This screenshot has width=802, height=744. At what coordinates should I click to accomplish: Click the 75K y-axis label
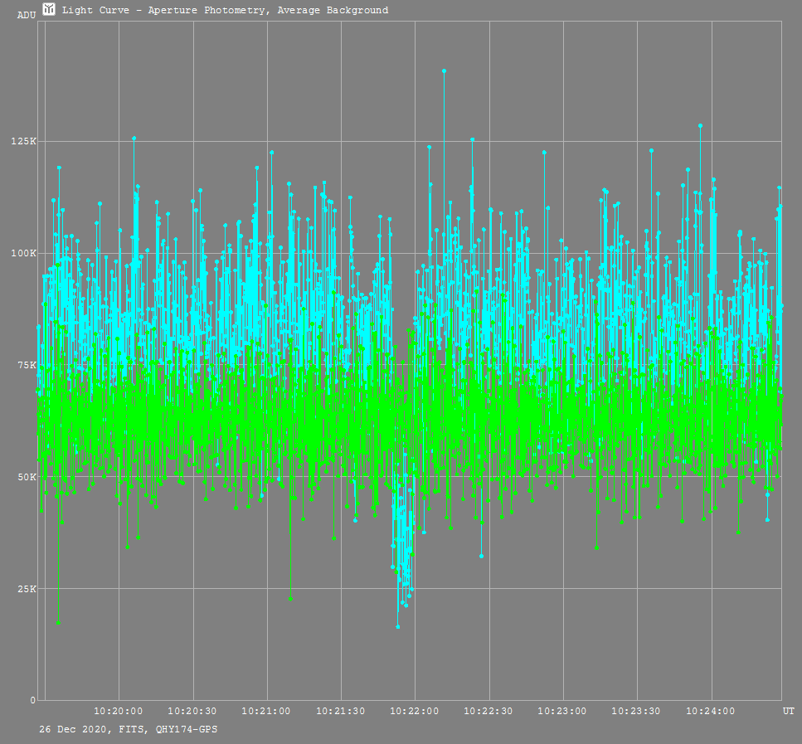coord(27,365)
